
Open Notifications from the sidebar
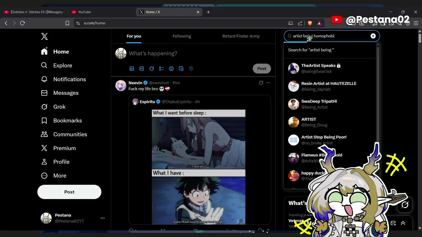pos(63,79)
